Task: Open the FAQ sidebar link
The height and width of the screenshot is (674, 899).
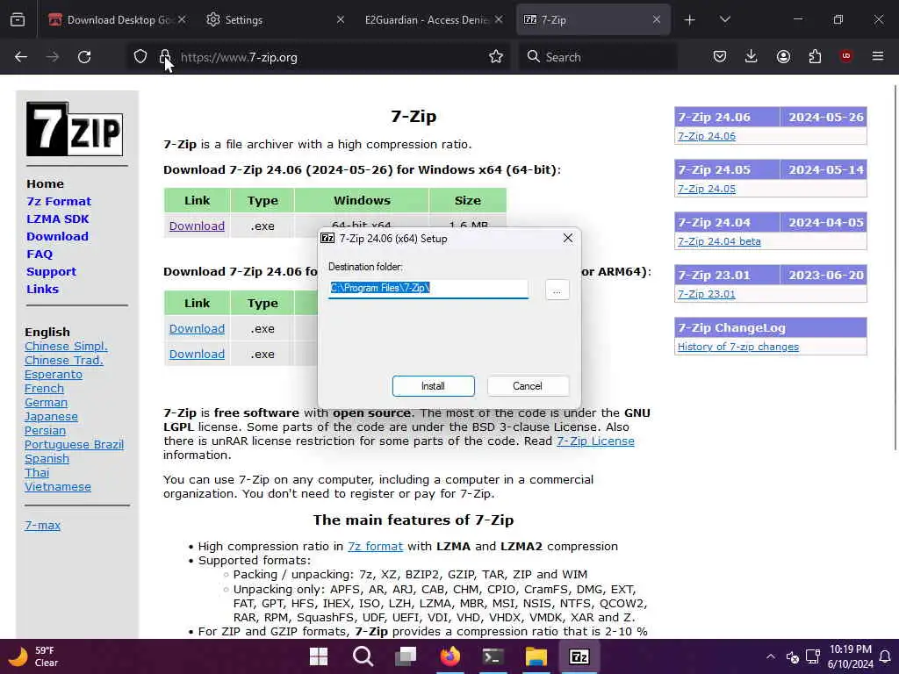Action: 40,254
